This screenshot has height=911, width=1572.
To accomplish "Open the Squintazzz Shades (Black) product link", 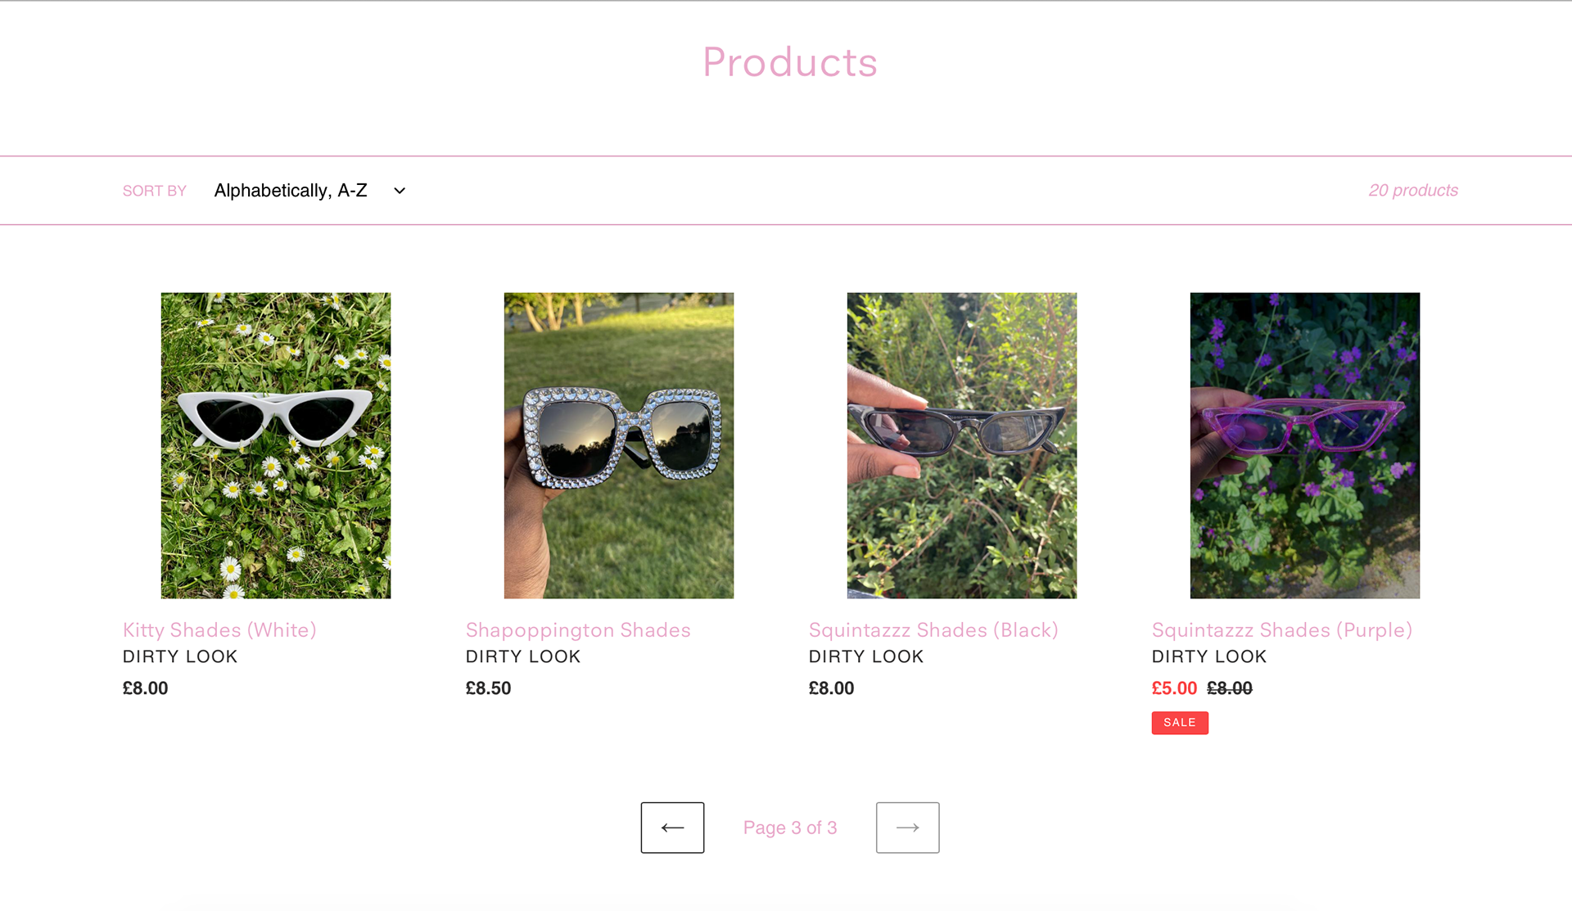I will click(933, 629).
